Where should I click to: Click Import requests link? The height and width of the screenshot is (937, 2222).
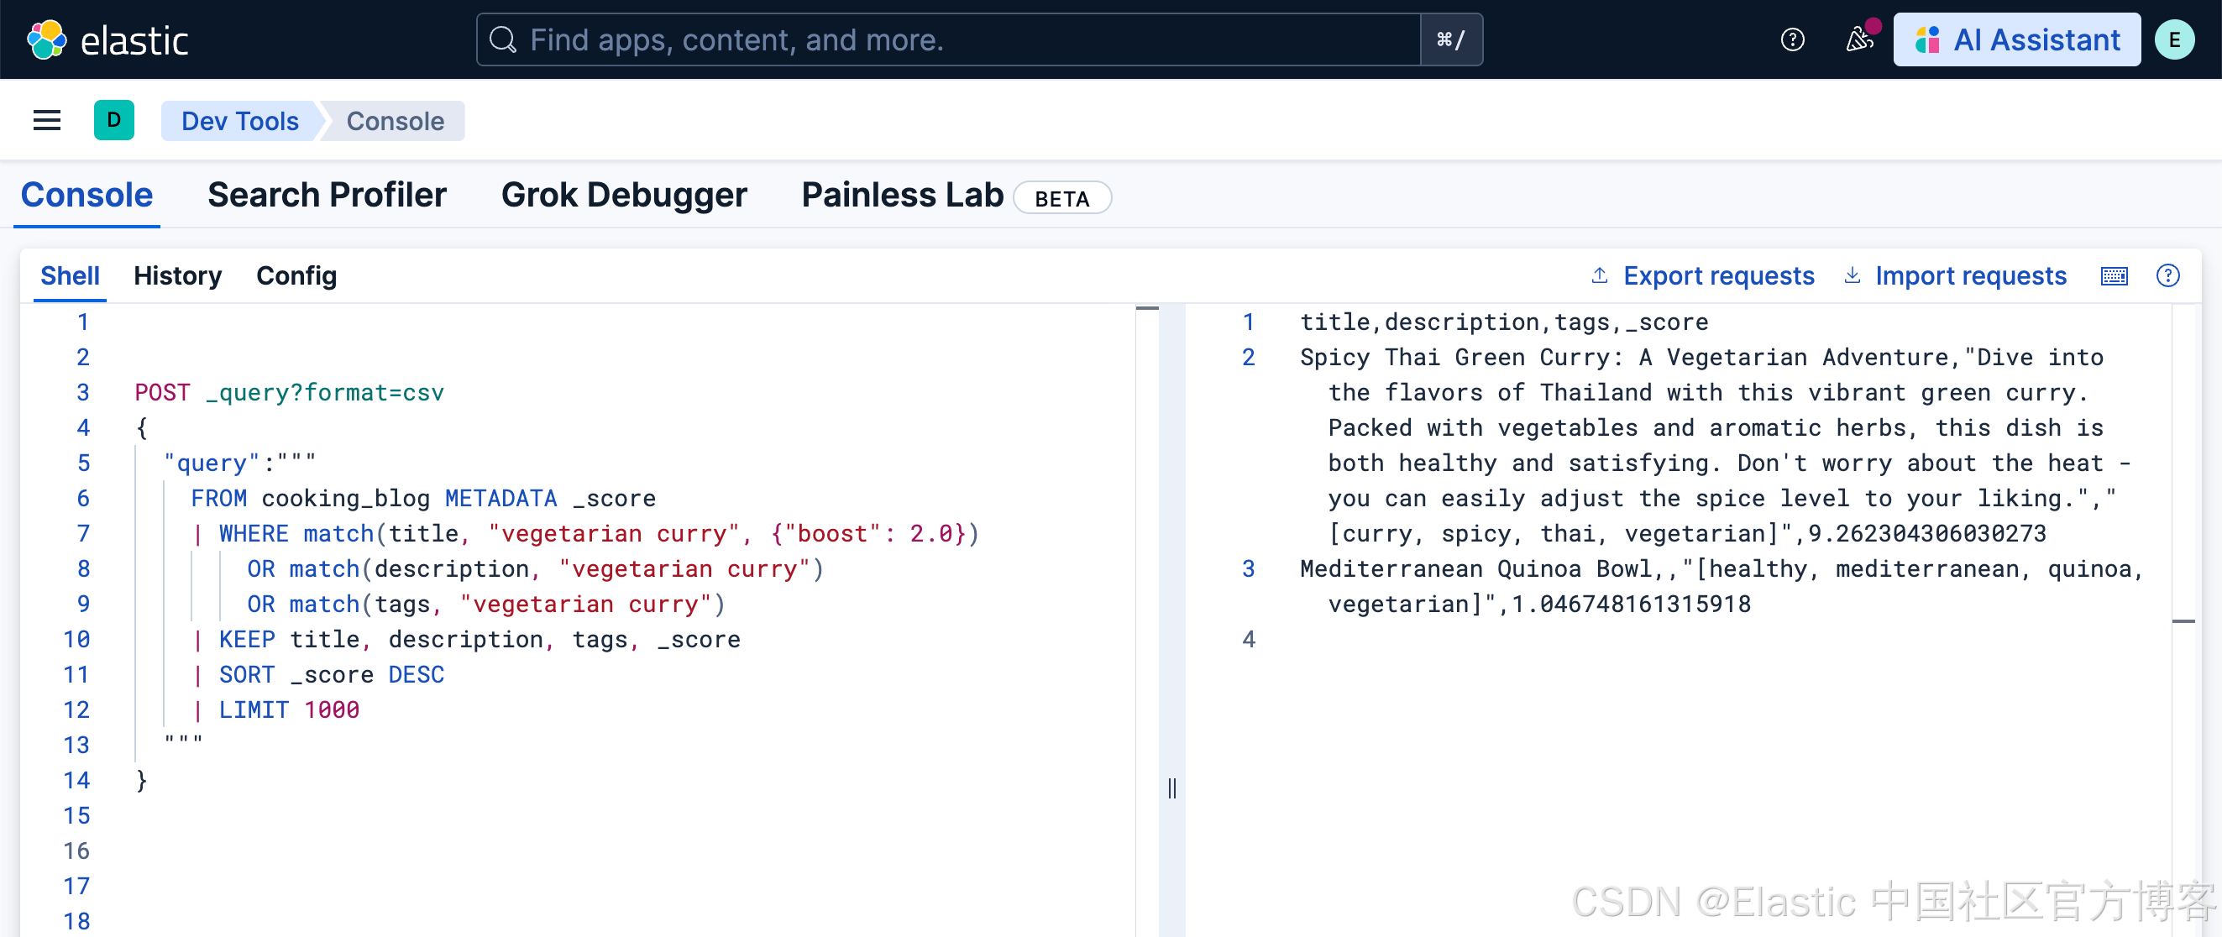1970,276
